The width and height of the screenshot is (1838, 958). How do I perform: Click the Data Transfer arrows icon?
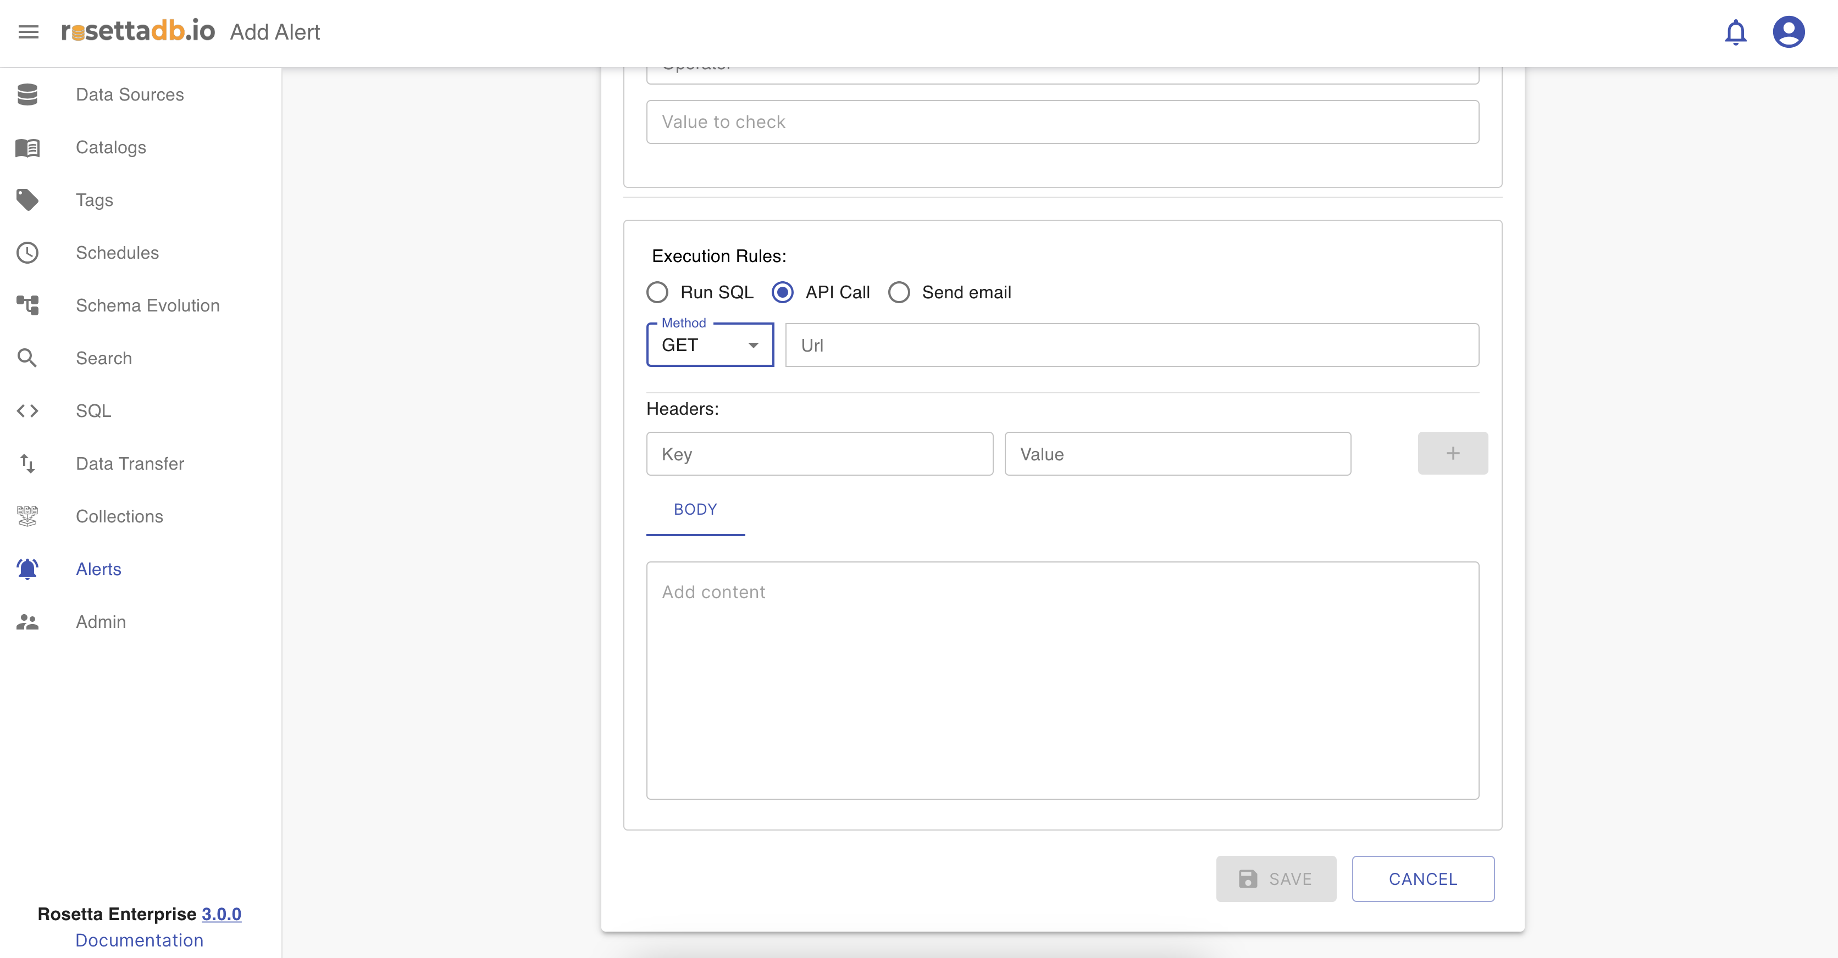pos(27,464)
